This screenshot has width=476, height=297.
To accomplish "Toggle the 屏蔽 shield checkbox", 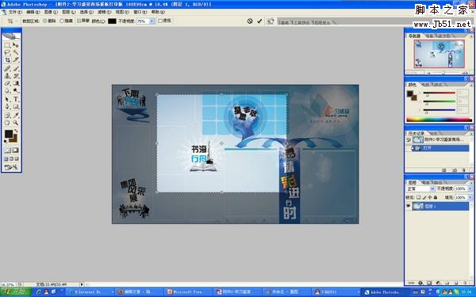I will pyautogui.click(x=79, y=21).
